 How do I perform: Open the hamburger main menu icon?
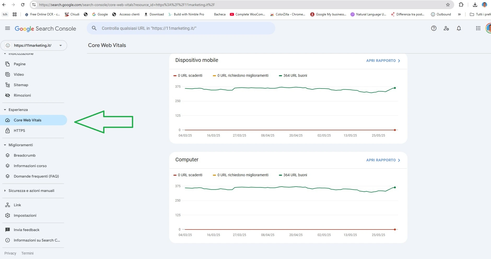(x=8, y=28)
